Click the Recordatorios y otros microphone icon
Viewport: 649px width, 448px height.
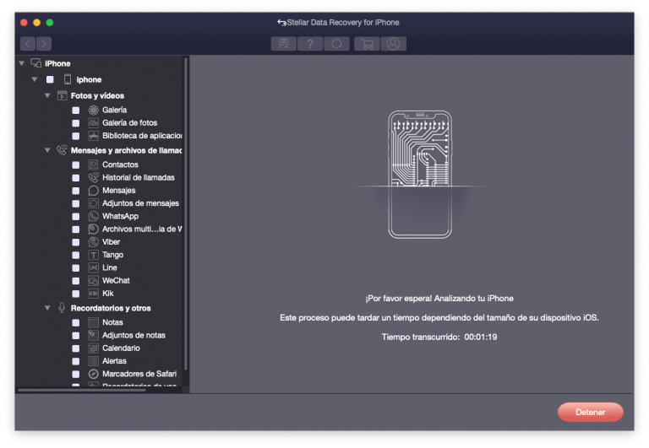(62, 308)
